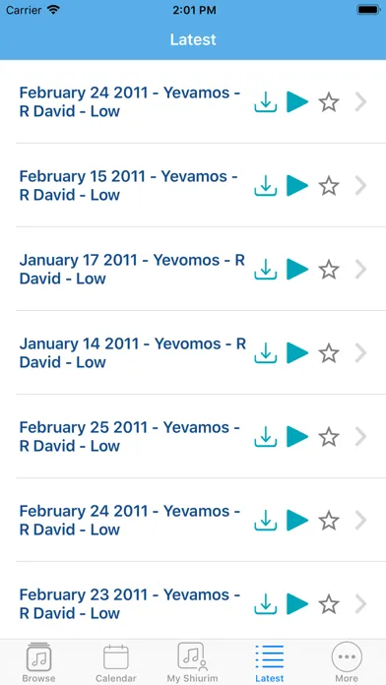The width and height of the screenshot is (386, 685).
Task: Download the February 25 2011 shiur
Action: (x=265, y=436)
